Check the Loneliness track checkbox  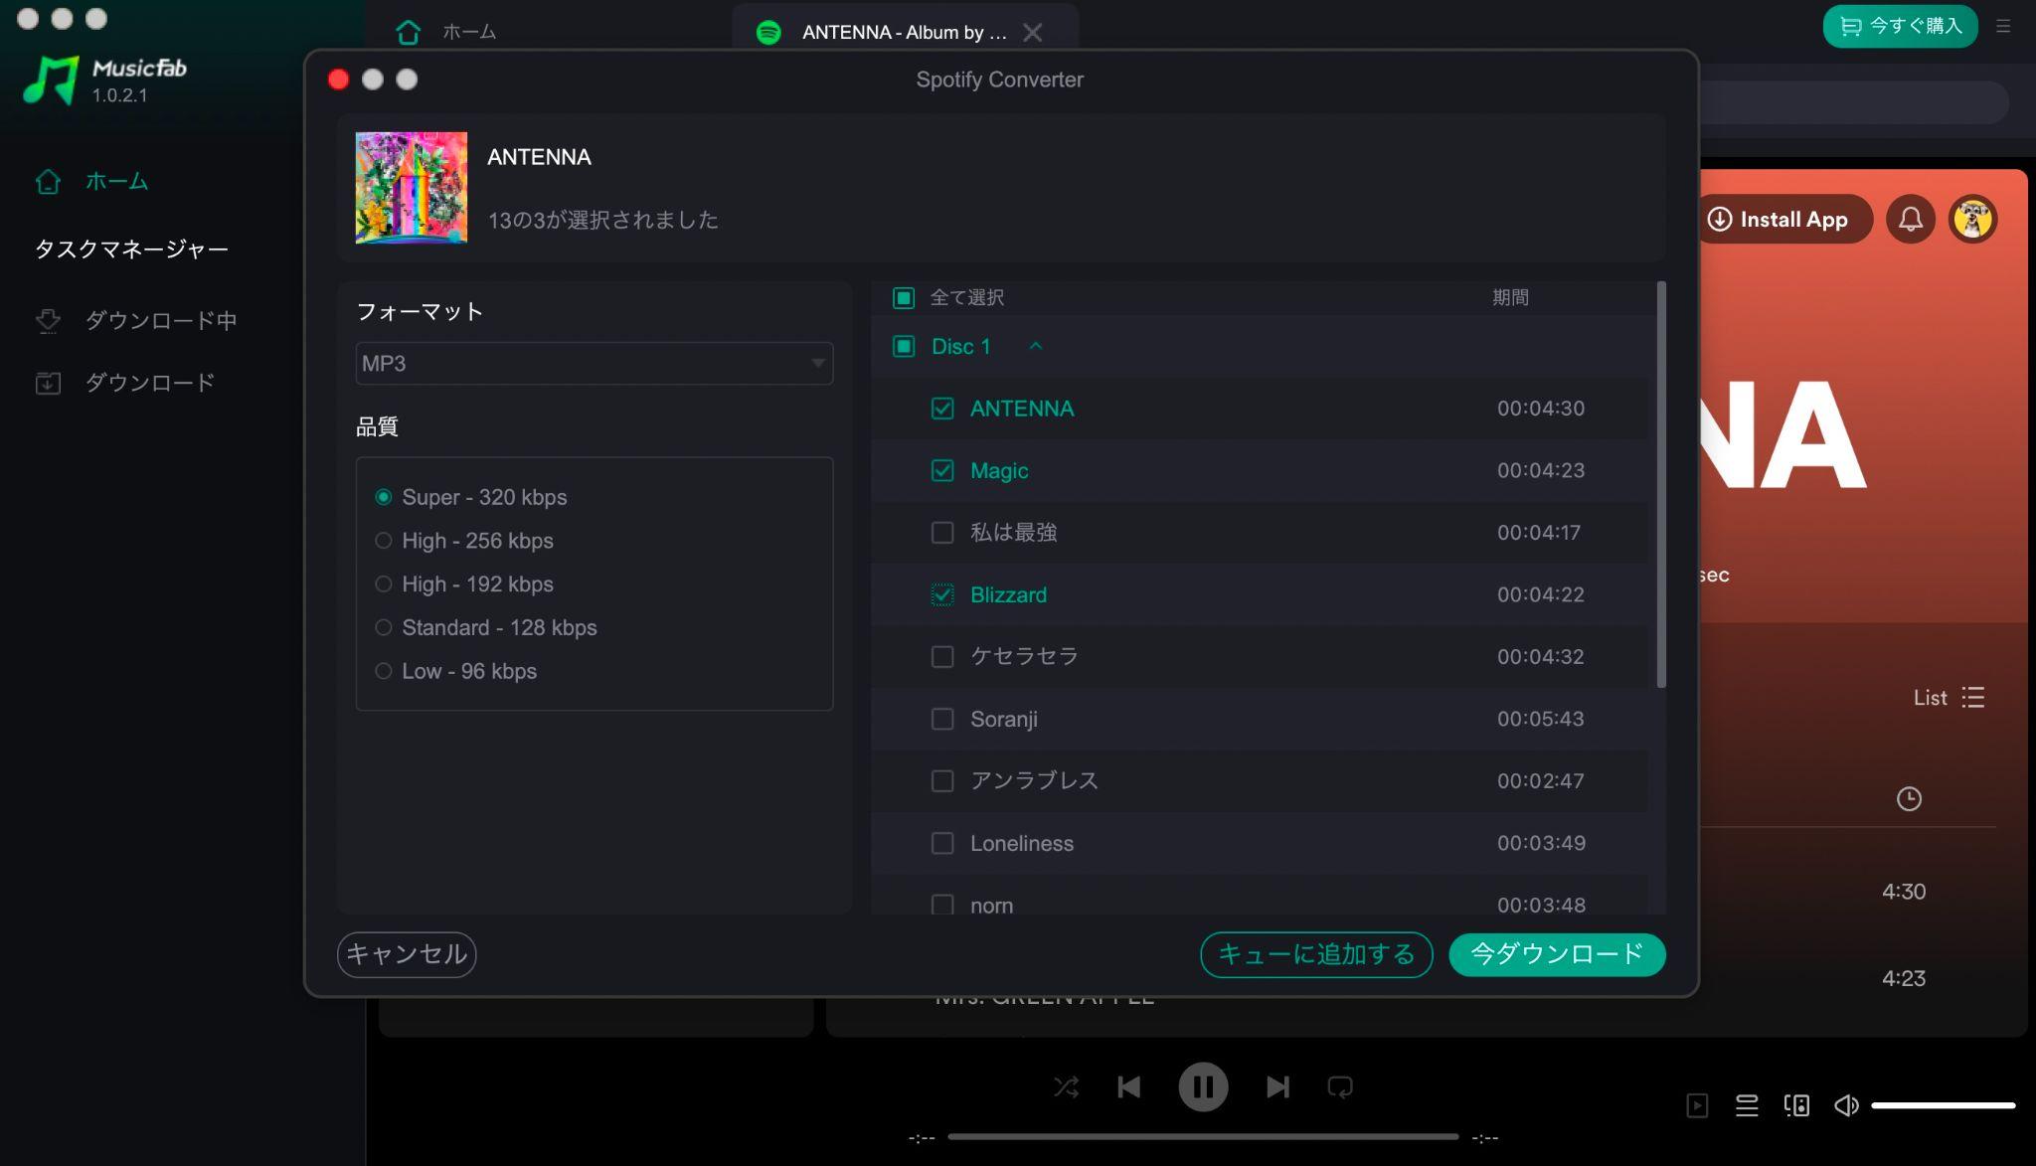pyautogui.click(x=942, y=843)
